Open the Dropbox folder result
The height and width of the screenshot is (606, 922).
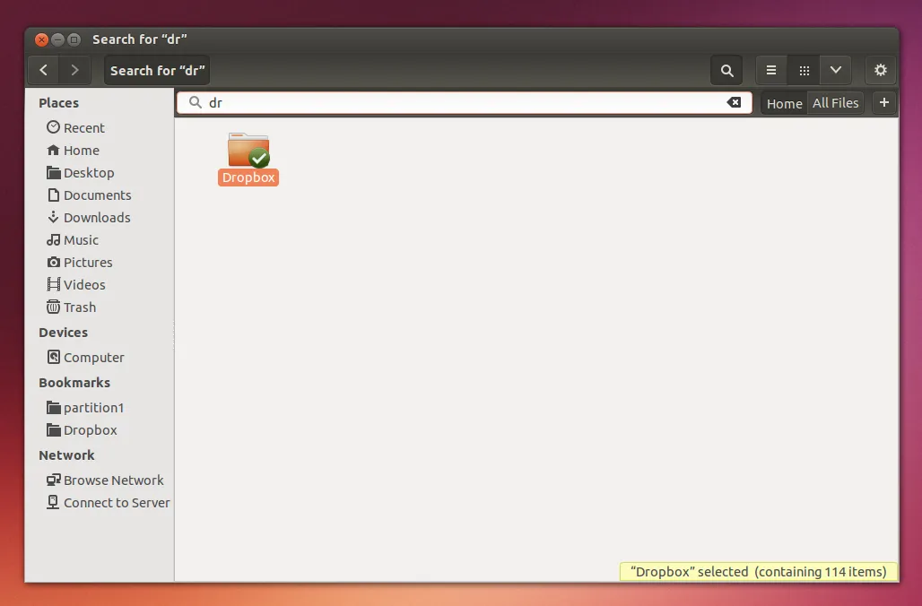point(248,152)
